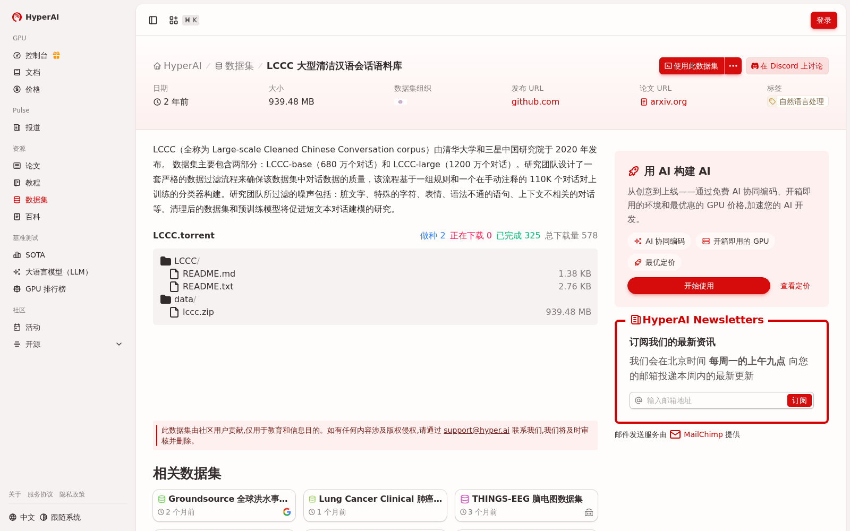Viewport: 850px width, 531px height.
Task: Click the 订阅 subscribe button
Action: coord(799,400)
